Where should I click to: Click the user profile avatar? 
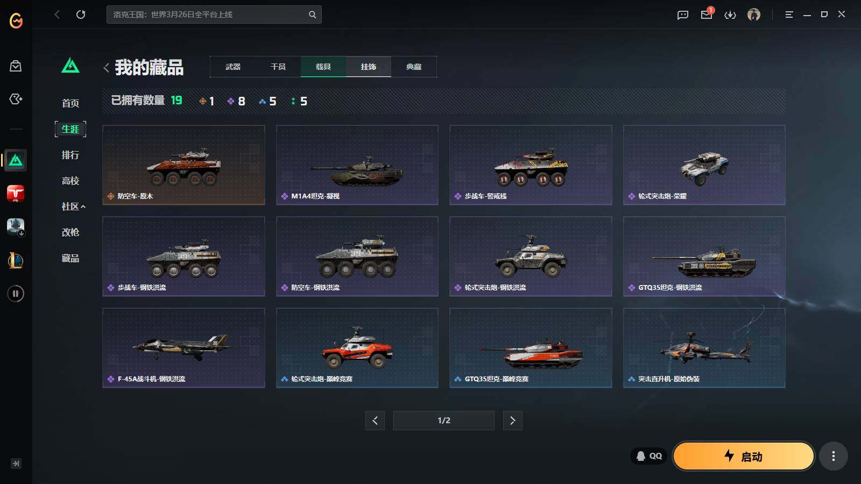point(754,15)
